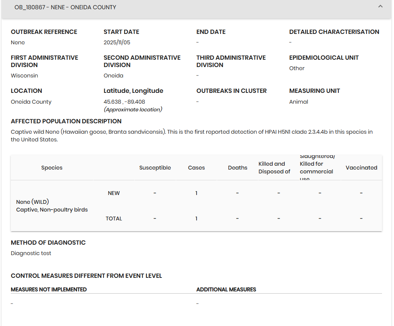Click the Approximate location note
Screen dimensions: 394x326
(x=133, y=109)
